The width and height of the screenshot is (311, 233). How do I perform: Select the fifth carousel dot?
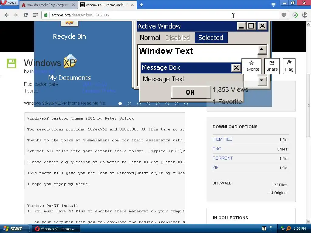tap(158, 104)
